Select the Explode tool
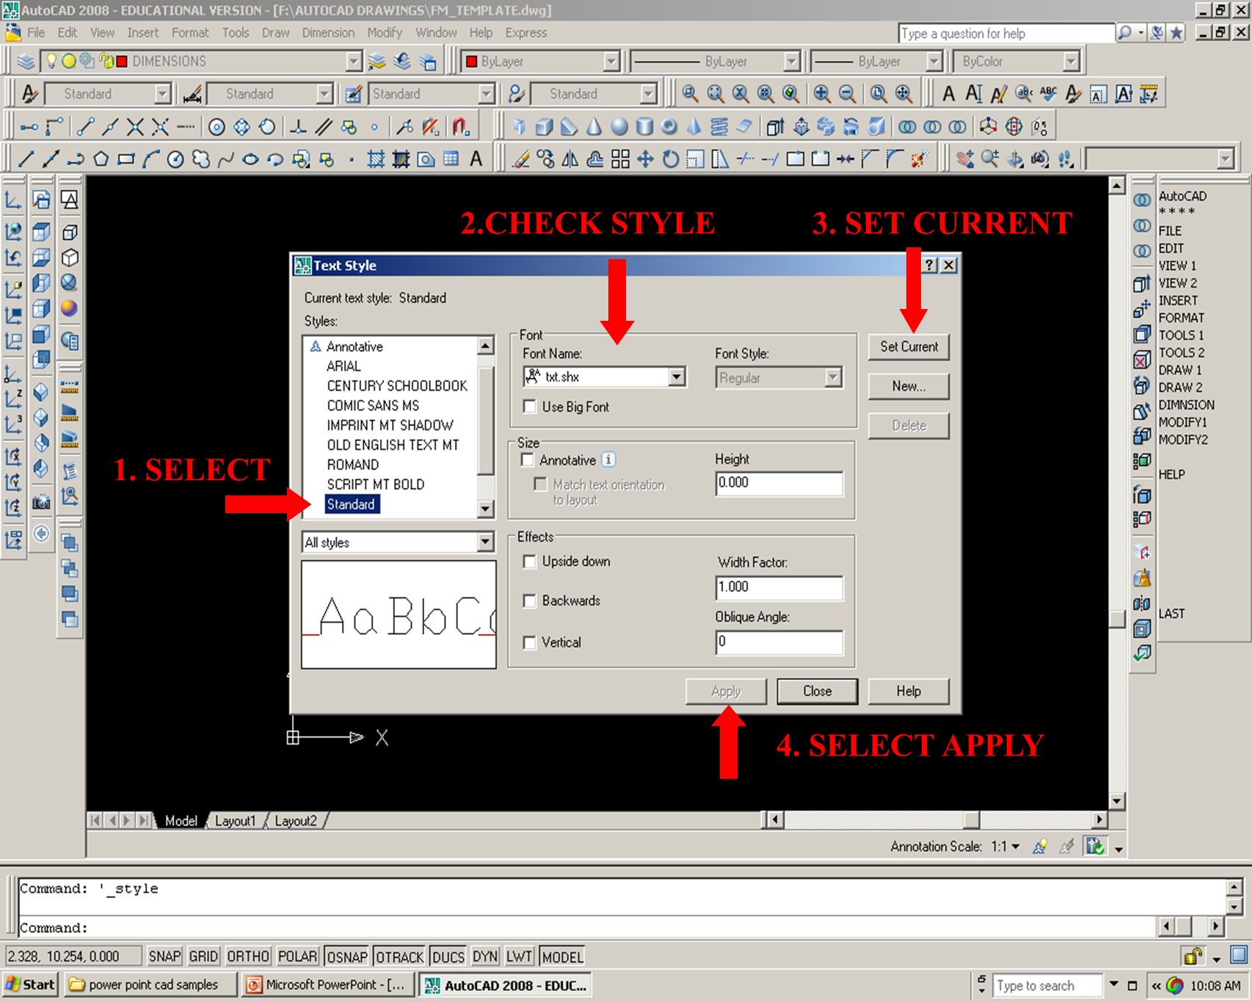Image resolution: width=1252 pixels, height=1002 pixels. [x=920, y=159]
